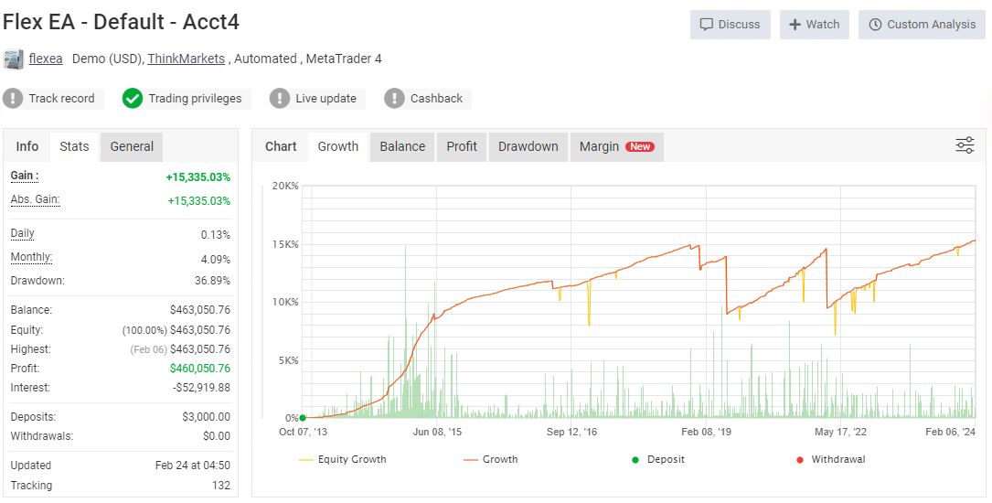This screenshot has width=992, height=503.
Task: Select the Chart tab
Action: coord(281,146)
